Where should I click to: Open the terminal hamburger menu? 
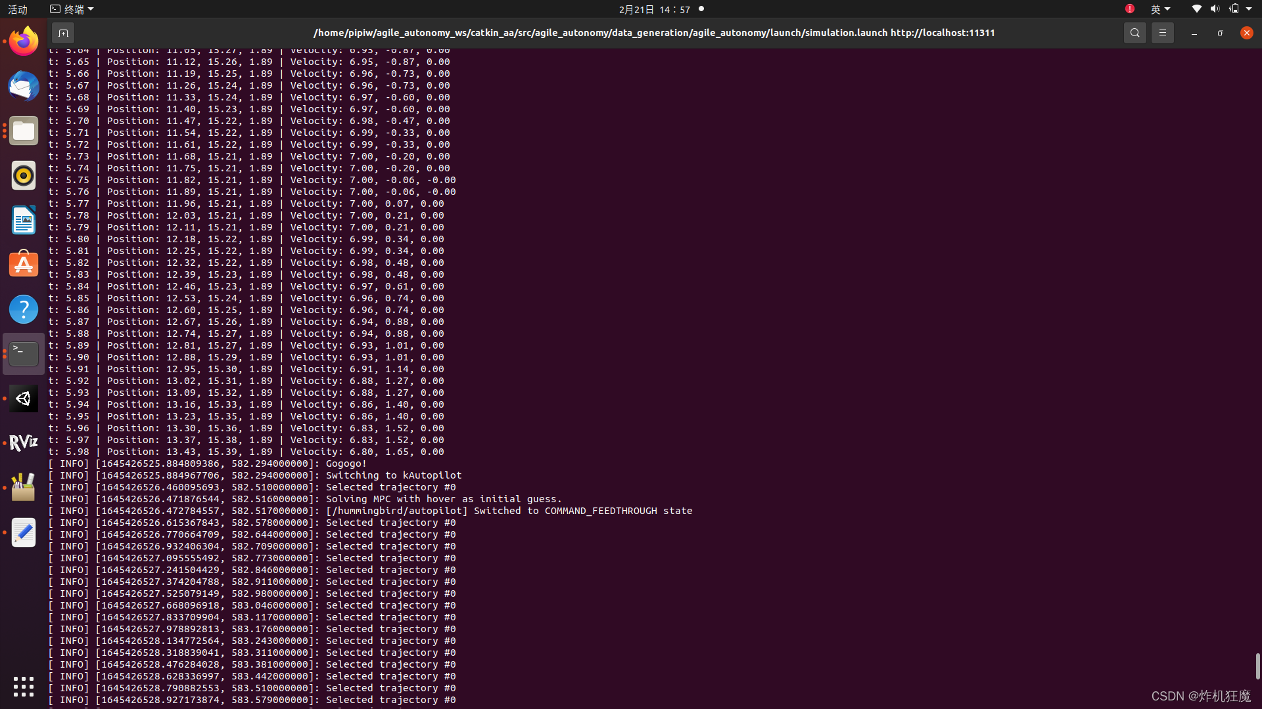click(1162, 33)
